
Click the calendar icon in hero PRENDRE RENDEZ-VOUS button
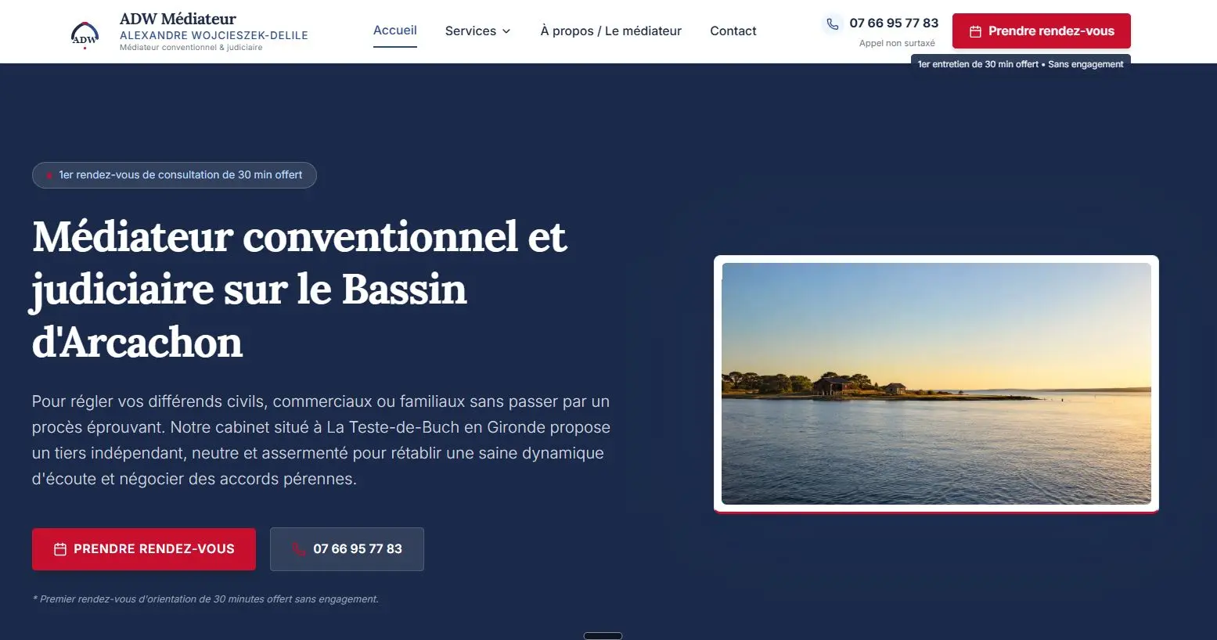coord(60,549)
